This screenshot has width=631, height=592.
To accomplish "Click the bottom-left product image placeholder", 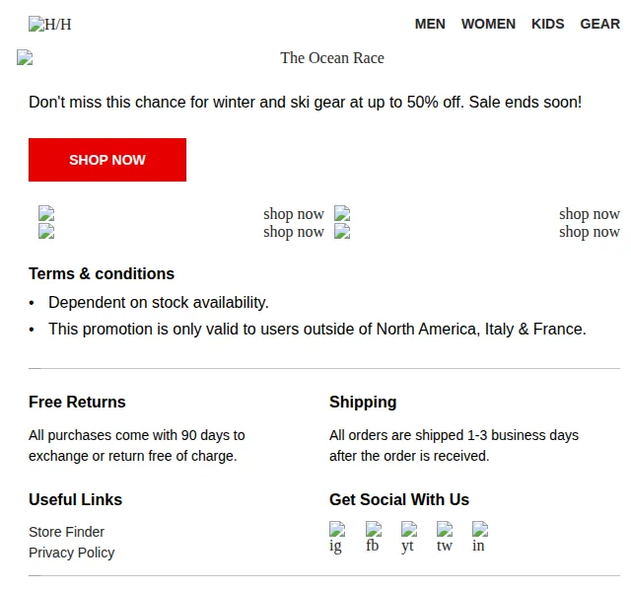I will (x=46, y=231).
